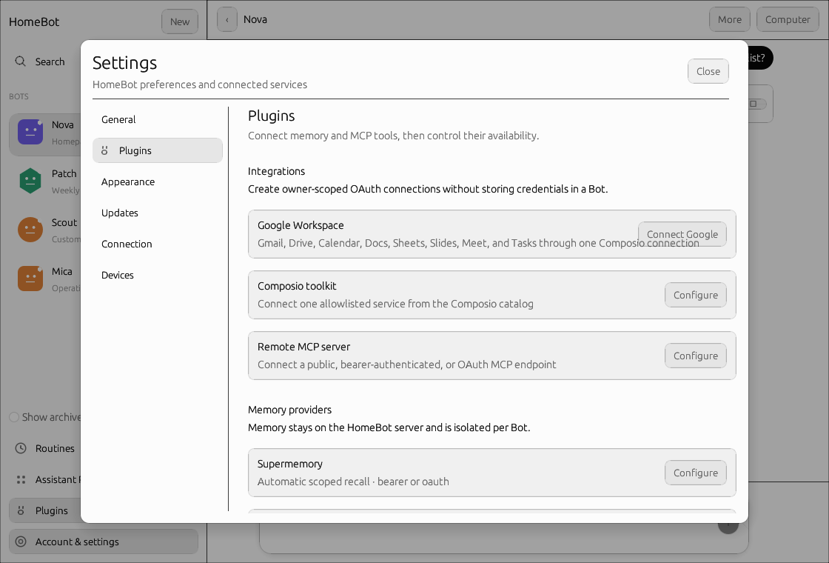The width and height of the screenshot is (829, 563).
Task: Click the Integrations heading
Action: click(x=276, y=171)
